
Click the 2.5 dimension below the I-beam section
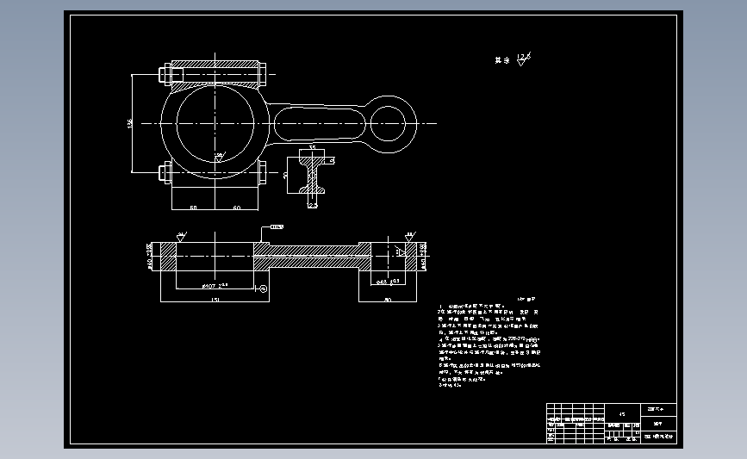tap(313, 206)
